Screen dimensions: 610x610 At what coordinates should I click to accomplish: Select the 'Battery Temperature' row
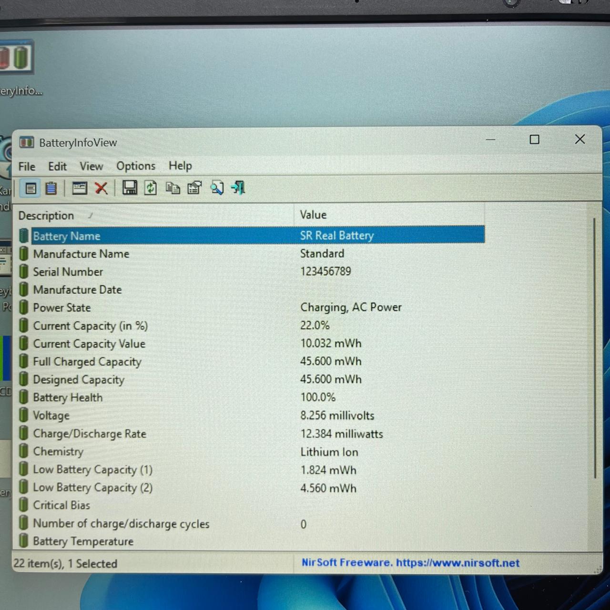tap(252, 541)
